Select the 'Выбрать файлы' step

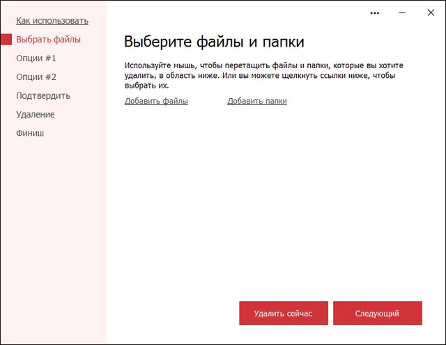(x=48, y=40)
